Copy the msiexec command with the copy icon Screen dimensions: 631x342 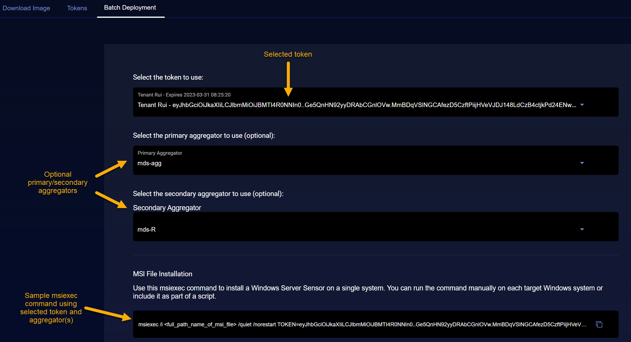(x=599, y=324)
